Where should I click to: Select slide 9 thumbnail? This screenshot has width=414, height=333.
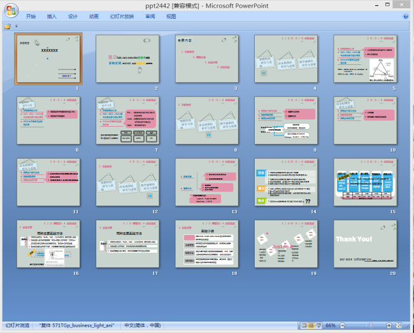coord(286,120)
